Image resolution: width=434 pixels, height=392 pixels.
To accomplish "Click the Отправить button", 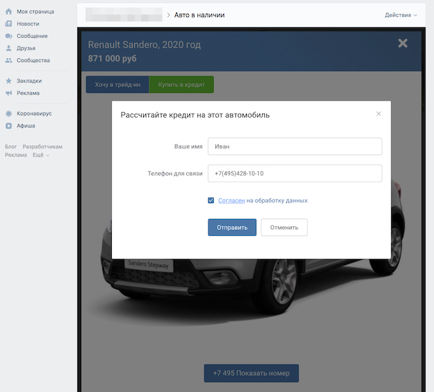I will tap(232, 227).
